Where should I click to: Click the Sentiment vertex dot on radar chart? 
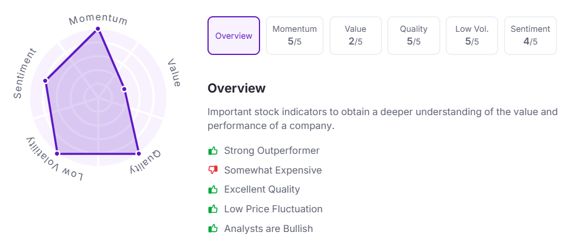point(45,80)
